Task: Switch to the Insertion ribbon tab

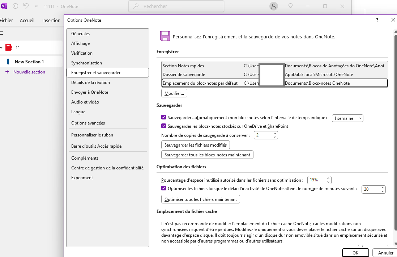Action: (x=51, y=21)
